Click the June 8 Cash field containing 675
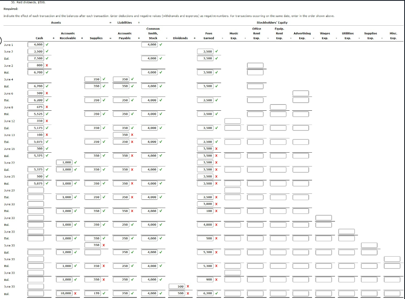Viewport: 405px width, 299px height. 36,107
